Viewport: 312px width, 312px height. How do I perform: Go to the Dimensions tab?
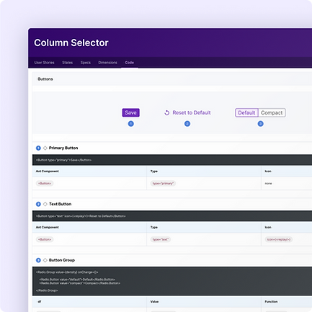[x=107, y=63]
